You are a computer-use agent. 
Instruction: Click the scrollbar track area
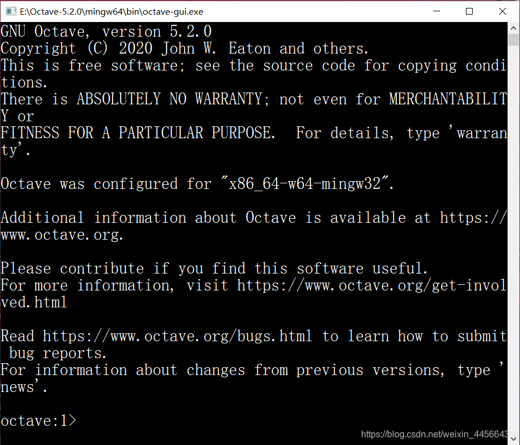513,226
